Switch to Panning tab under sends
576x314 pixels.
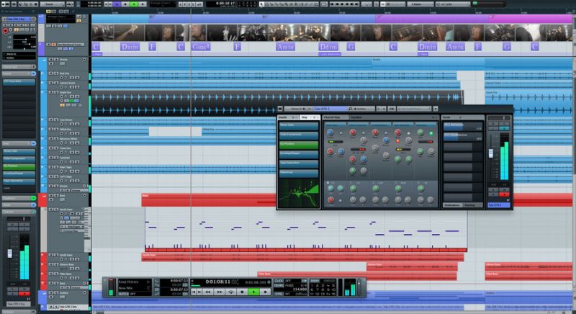[473, 205]
